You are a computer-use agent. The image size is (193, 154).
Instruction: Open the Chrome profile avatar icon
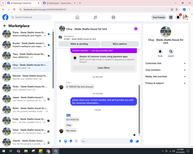click(184, 9)
